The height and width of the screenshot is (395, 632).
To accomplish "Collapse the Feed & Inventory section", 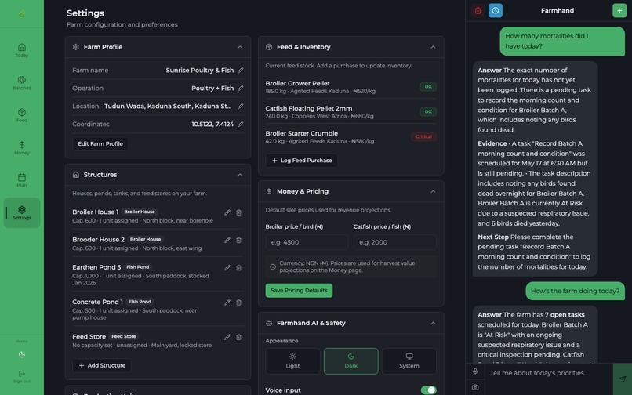I will click(x=433, y=47).
